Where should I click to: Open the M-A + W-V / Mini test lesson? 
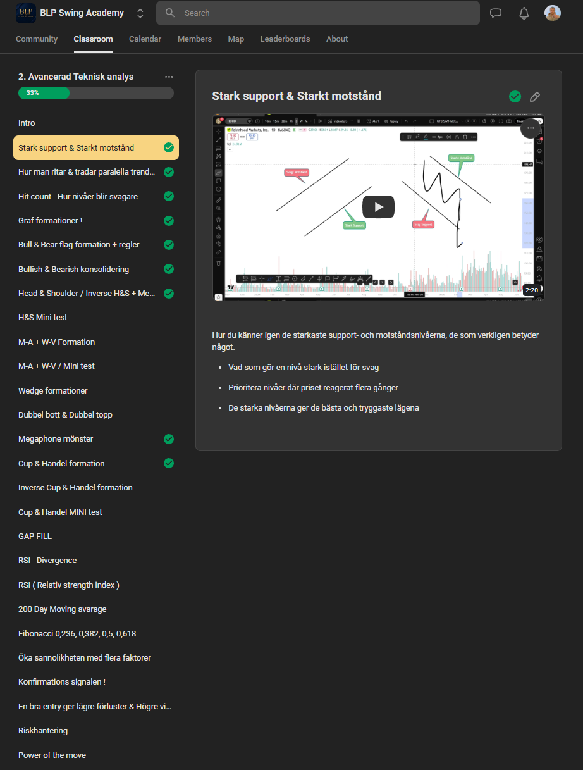click(96, 366)
